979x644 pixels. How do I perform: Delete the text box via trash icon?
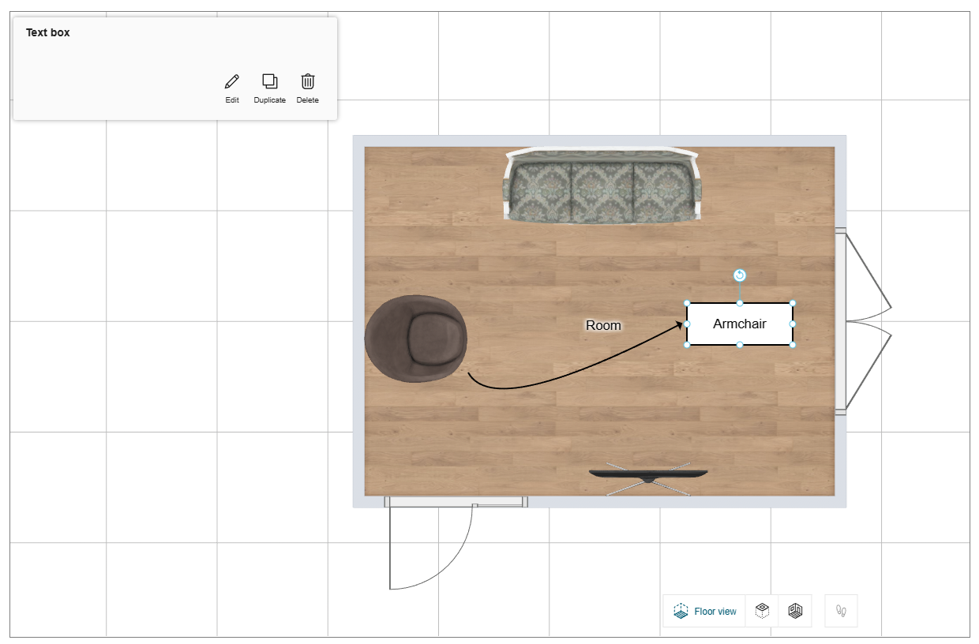point(308,81)
